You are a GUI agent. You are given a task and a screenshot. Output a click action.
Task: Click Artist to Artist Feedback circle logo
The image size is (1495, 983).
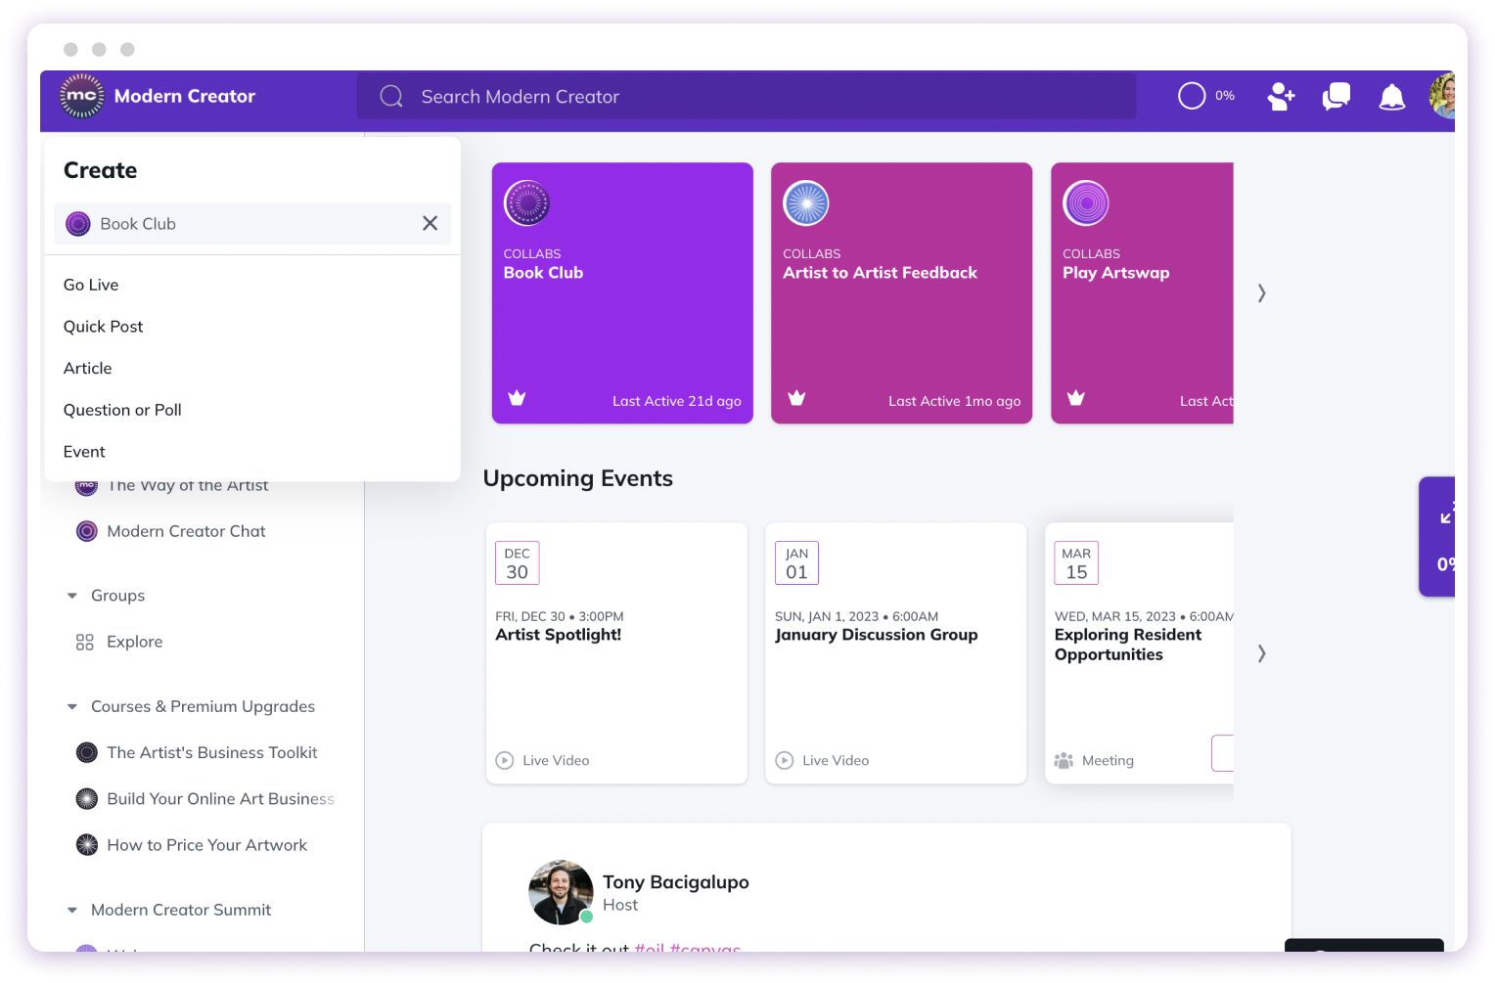pos(806,203)
